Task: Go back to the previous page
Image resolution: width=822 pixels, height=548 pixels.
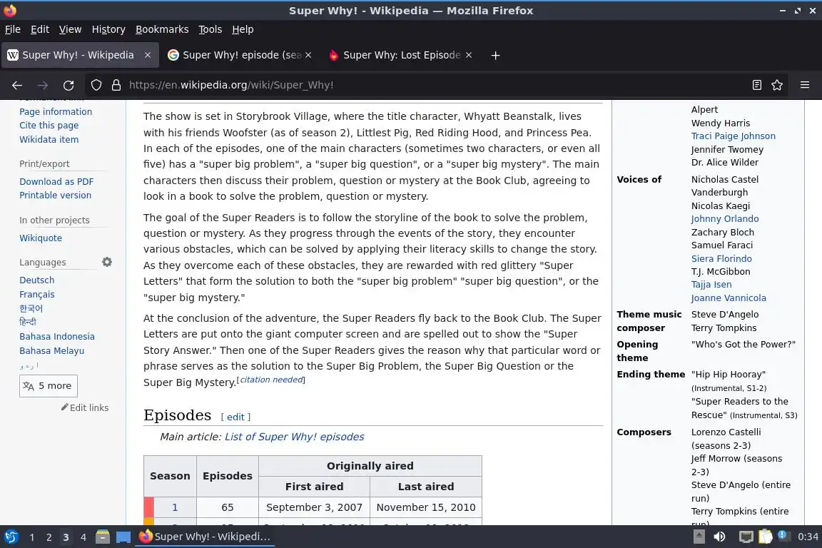Action: tap(17, 85)
